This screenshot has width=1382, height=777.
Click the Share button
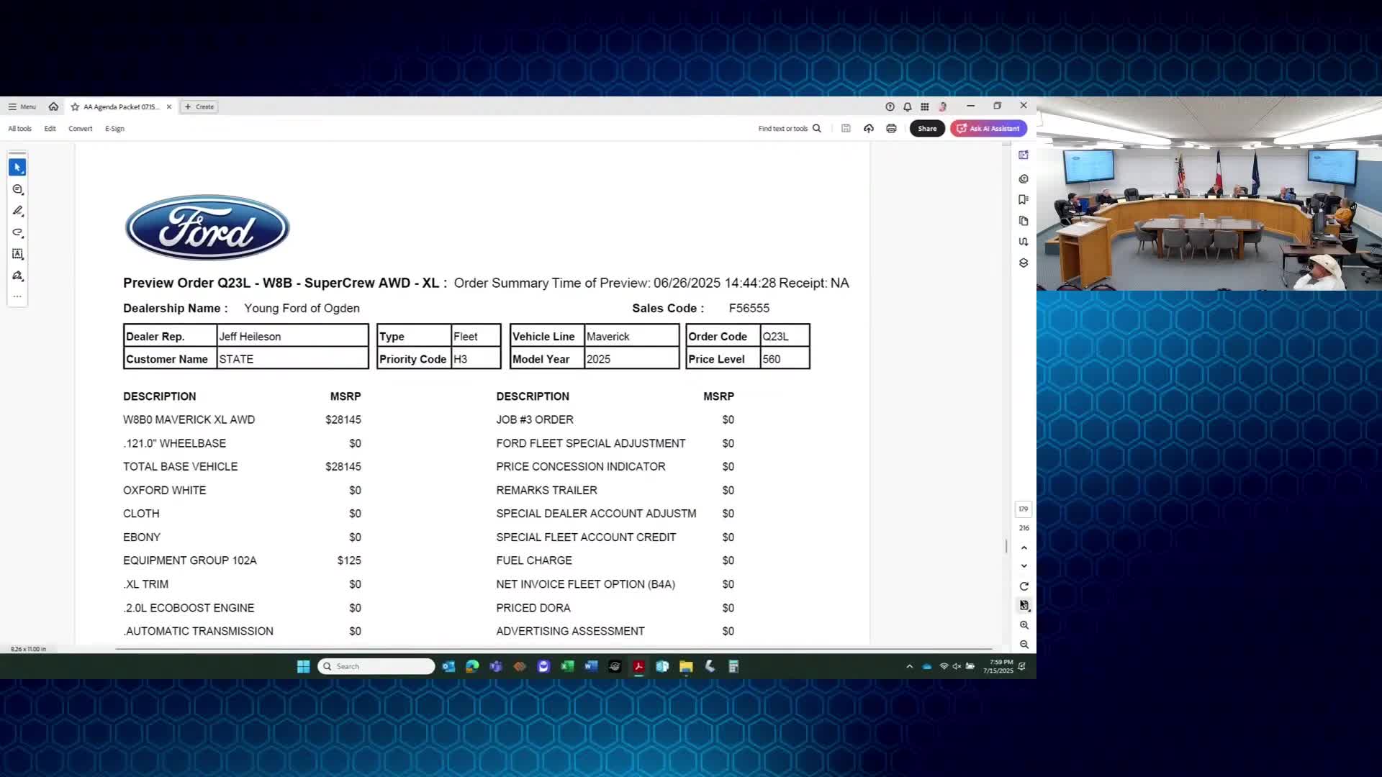(926, 129)
